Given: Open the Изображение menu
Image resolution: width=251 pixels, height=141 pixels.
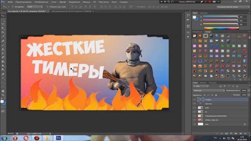Looking at the screenshot, I should [x=41, y=2].
